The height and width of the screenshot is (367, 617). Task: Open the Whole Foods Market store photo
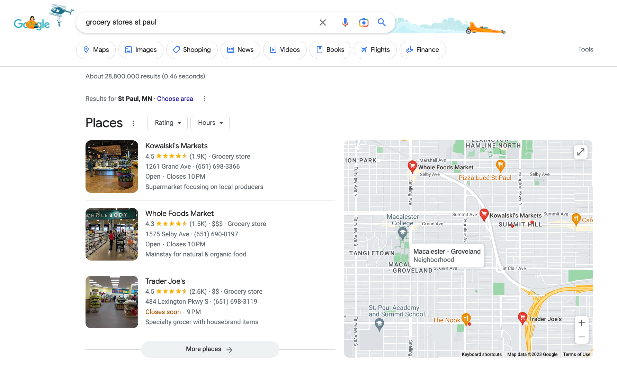(112, 234)
